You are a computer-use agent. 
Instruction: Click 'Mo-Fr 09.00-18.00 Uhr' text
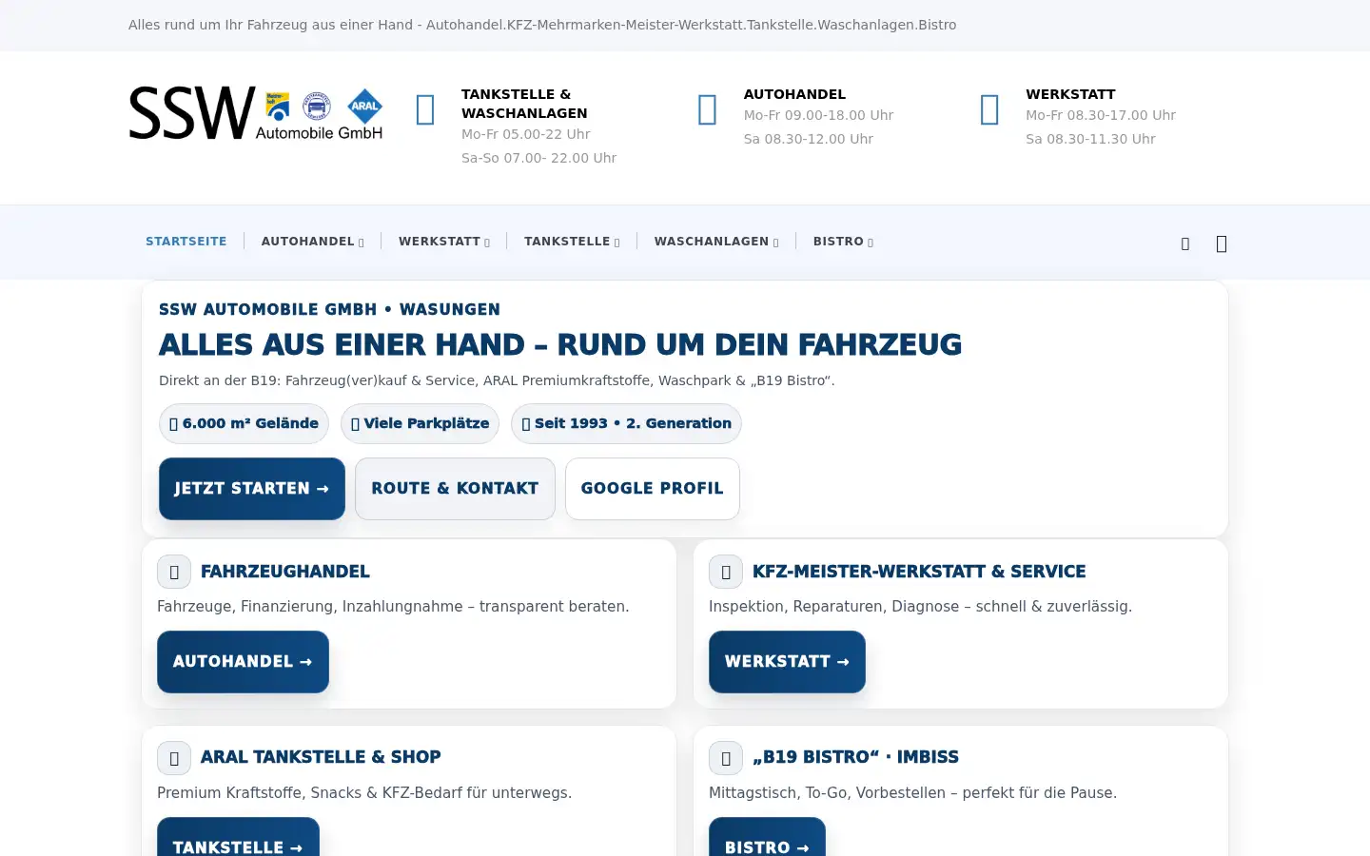tap(818, 115)
